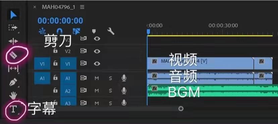Select the second short video clip on V1
This screenshot has height=124, width=278.
pyautogui.click(x=263, y=63)
